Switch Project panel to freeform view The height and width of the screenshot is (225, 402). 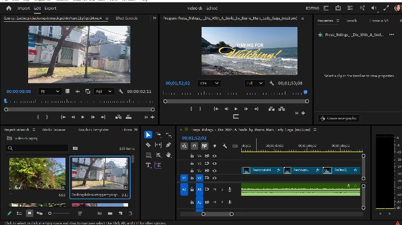point(40,213)
